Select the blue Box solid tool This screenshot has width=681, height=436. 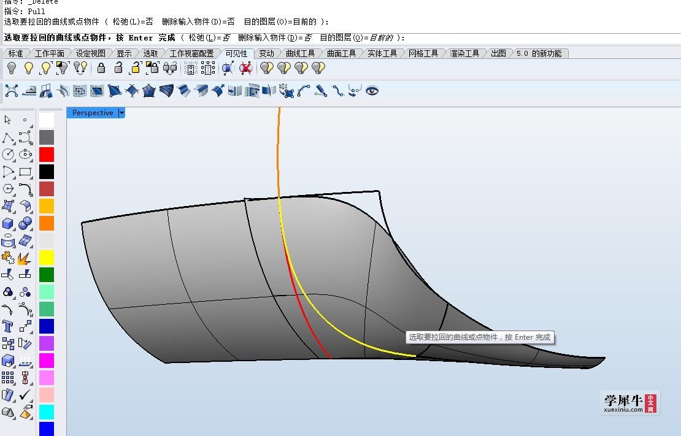click(x=8, y=223)
